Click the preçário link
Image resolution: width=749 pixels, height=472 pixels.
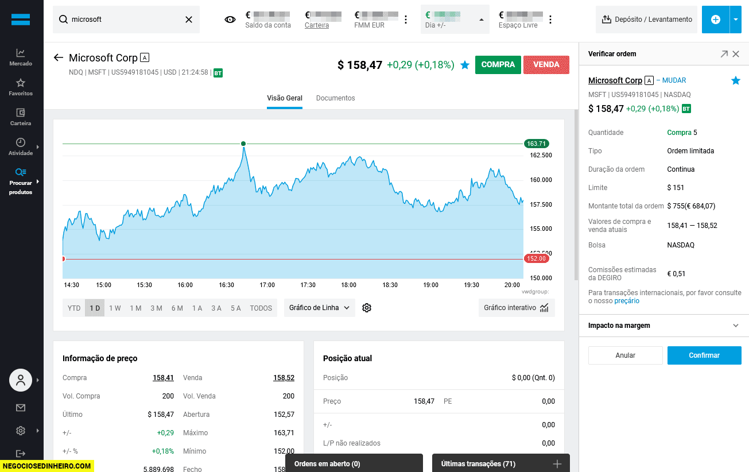(627, 301)
